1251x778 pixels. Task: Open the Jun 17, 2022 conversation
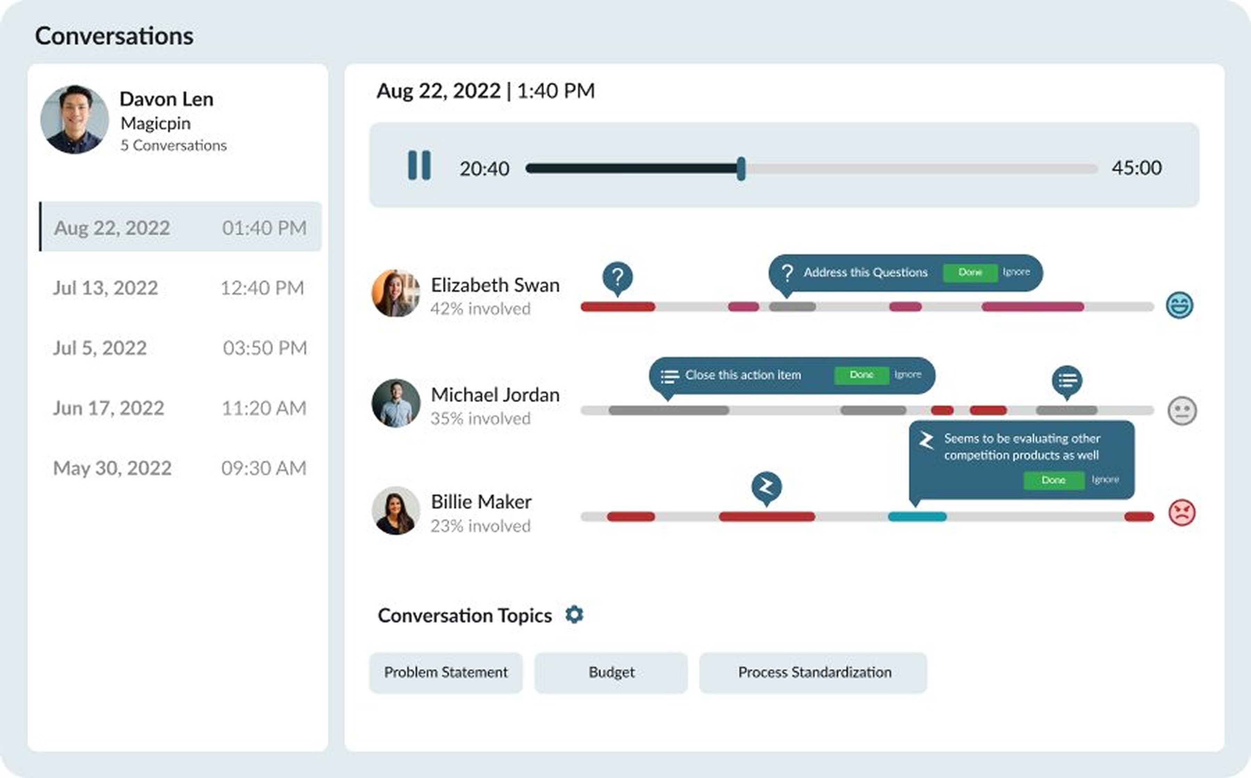coord(179,408)
